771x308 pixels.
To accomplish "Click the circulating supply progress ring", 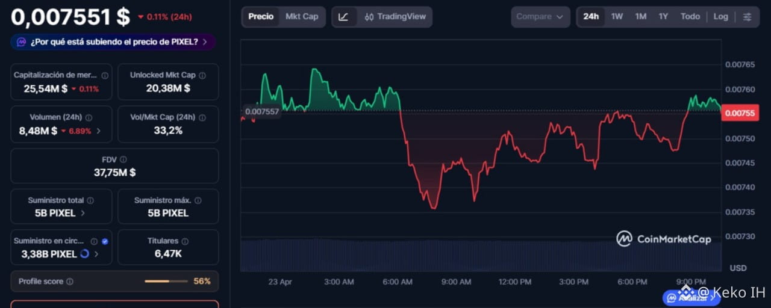I will coord(84,254).
